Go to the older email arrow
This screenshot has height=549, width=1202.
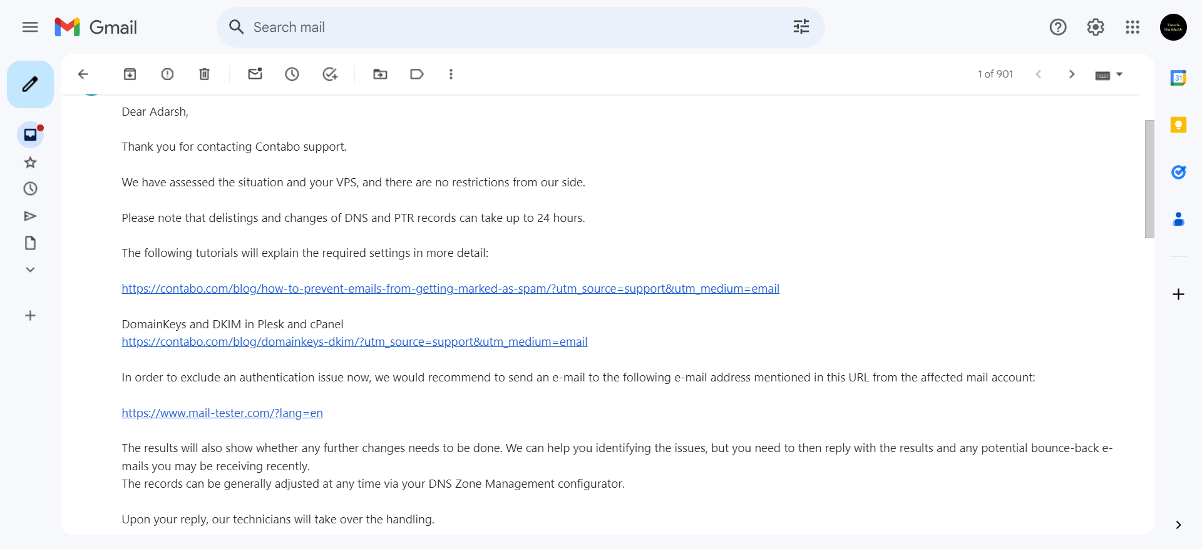(x=1072, y=74)
